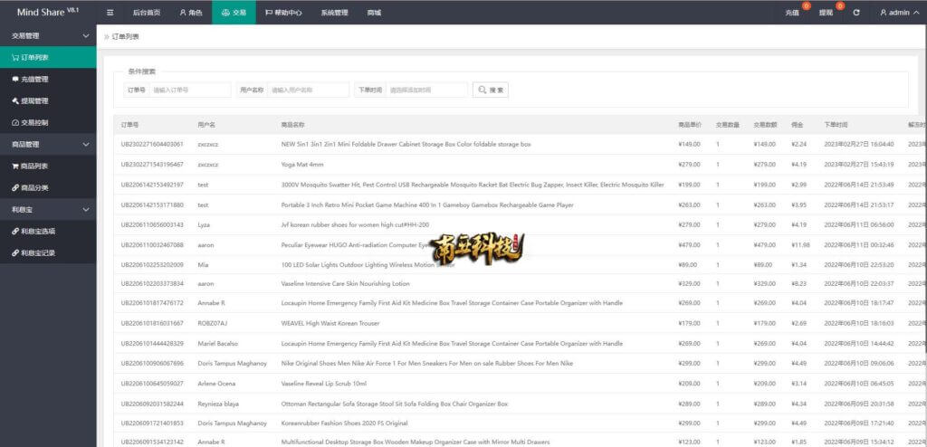The image size is (927, 447).
Task: Click the Portable 3 Inch Retro game product
Action: pos(427,205)
